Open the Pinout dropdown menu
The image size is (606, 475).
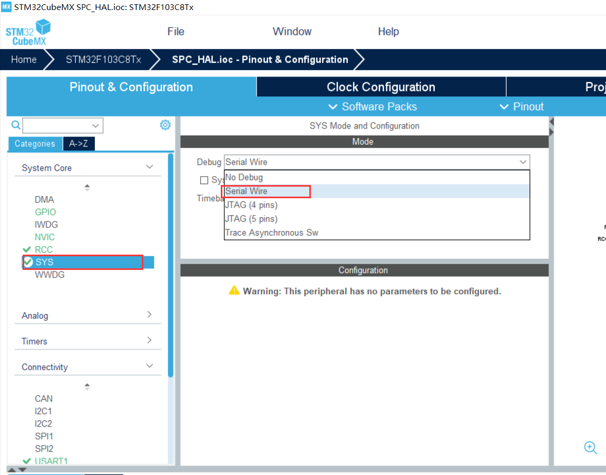point(522,106)
